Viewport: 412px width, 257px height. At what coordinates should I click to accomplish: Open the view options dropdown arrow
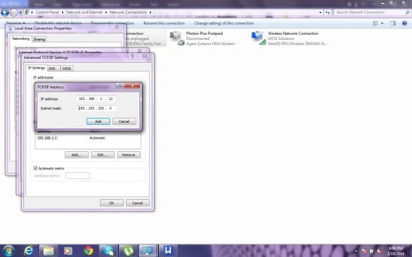pyautogui.click(x=382, y=23)
